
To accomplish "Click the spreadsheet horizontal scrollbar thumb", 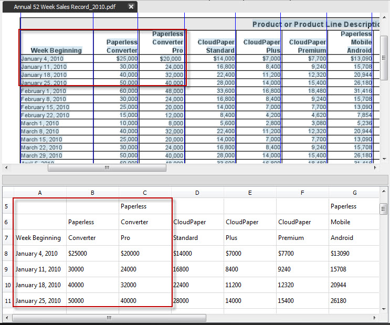I will click(109, 318).
